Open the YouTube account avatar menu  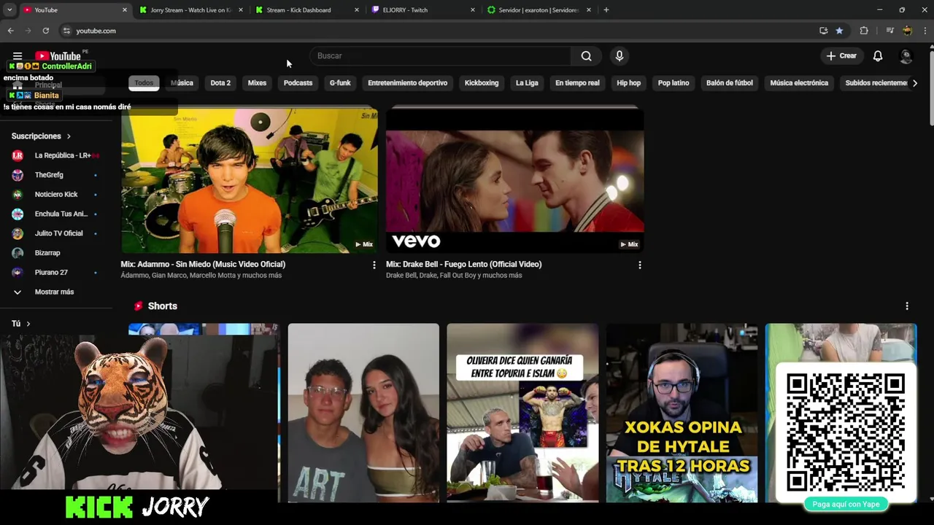point(906,56)
